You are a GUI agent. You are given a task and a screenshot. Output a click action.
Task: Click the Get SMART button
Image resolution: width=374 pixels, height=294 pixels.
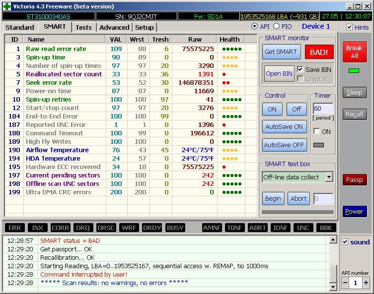point(281,52)
